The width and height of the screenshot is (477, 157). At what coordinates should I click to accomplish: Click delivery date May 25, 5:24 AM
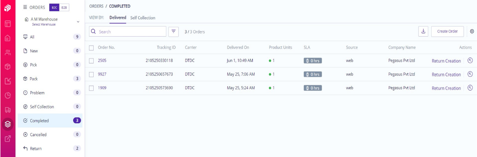tap(241, 88)
